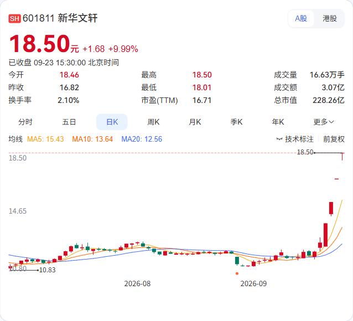Click 今开 value 18.46
The image size is (353, 321).
(x=69, y=75)
